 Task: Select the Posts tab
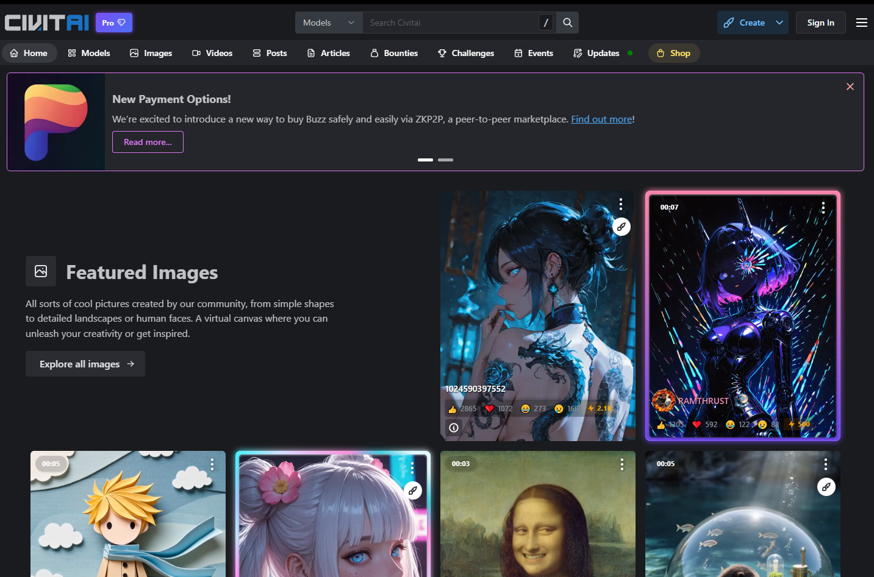(270, 53)
